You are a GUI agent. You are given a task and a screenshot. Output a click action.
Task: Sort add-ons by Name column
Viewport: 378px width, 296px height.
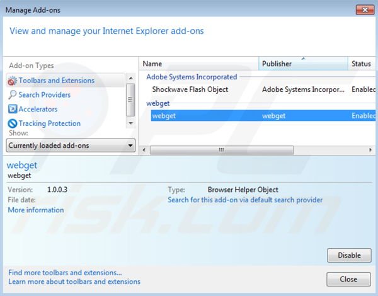coord(199,64)
